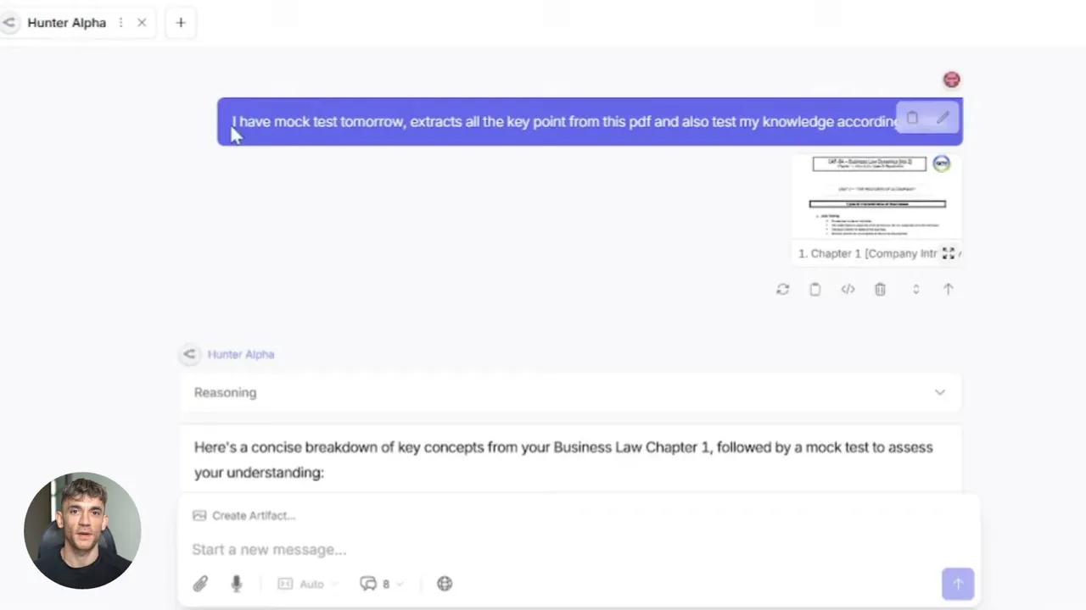Add a new chat tab
Viewport: 1086px width, 610px height.
(x=181, y=23)
